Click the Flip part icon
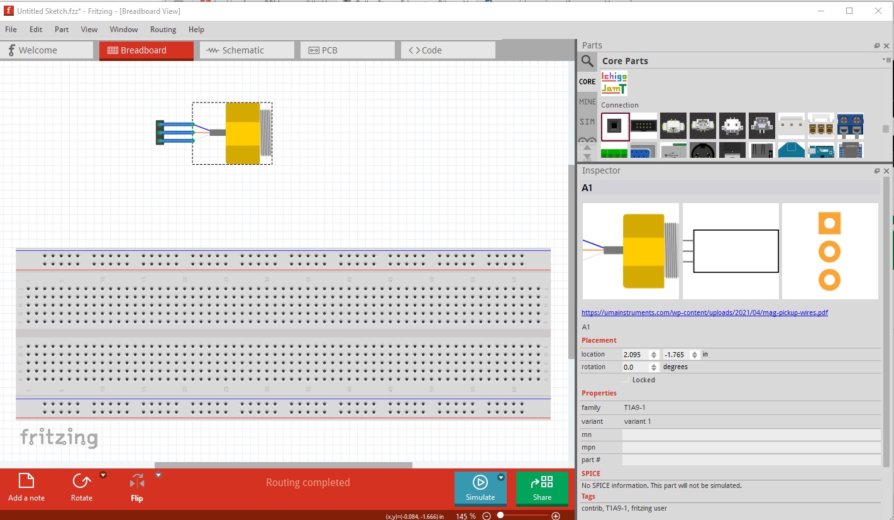 (x=137, y=482)
